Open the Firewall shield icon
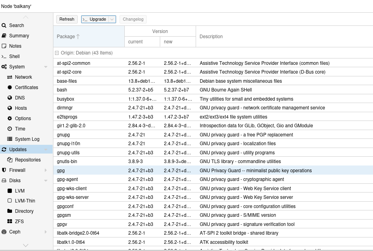This screenshot has height=251, width=373. click(x=4, y=170)
